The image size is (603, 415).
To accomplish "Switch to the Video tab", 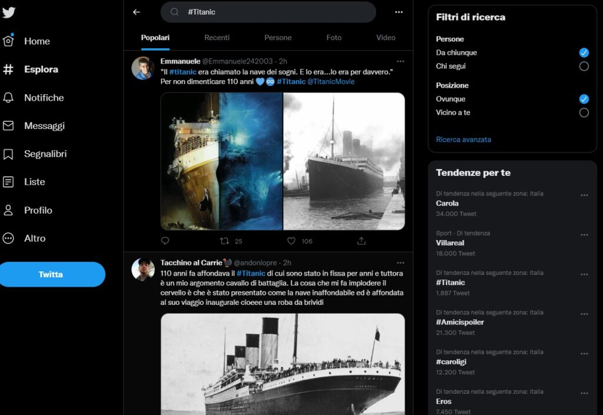I will pos(386,38).
